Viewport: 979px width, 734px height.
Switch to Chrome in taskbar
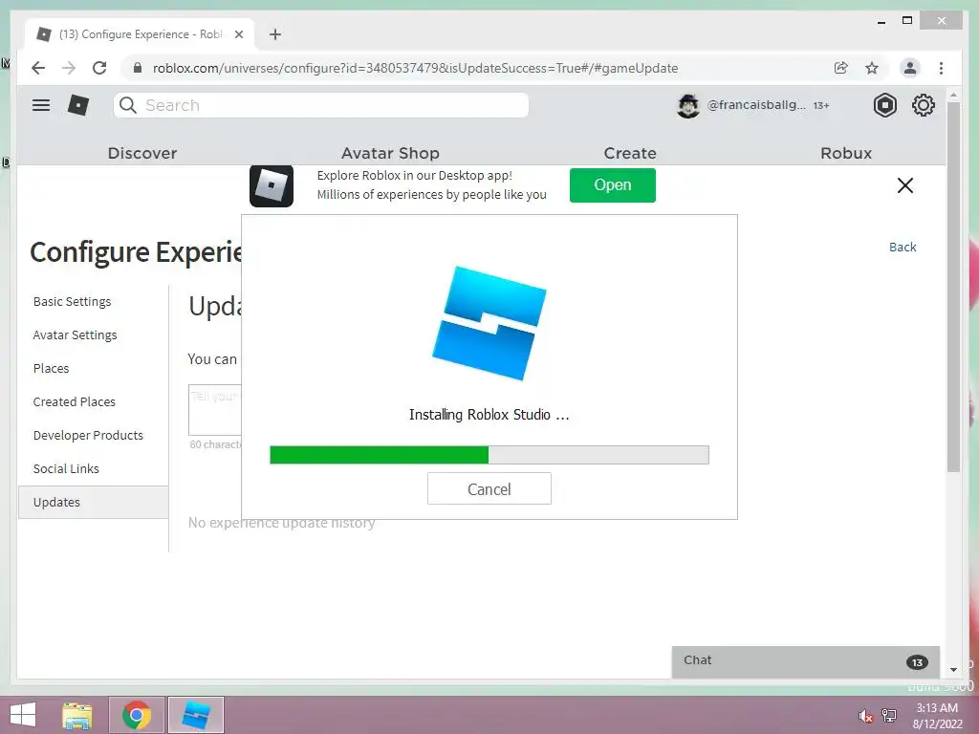tap(137, 715)
